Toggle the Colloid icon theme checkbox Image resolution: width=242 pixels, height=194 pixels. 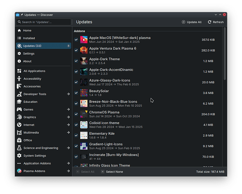[76, 125]
